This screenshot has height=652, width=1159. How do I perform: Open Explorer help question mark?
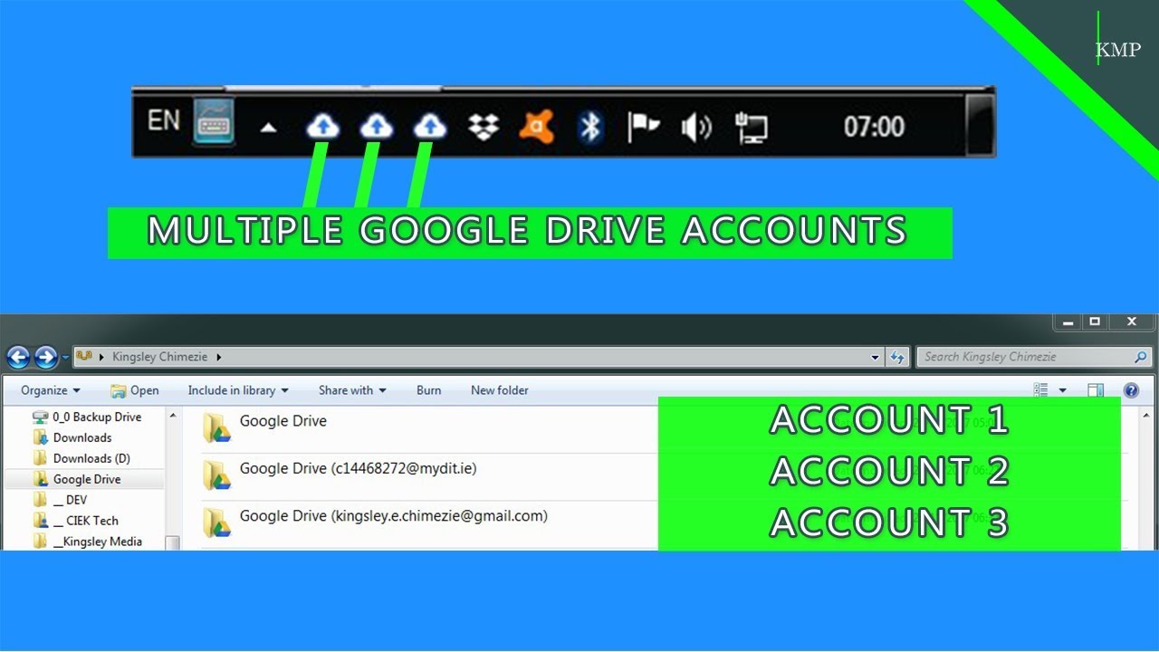[1131, 390]
